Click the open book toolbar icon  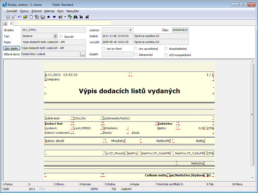tap(43, 17)
